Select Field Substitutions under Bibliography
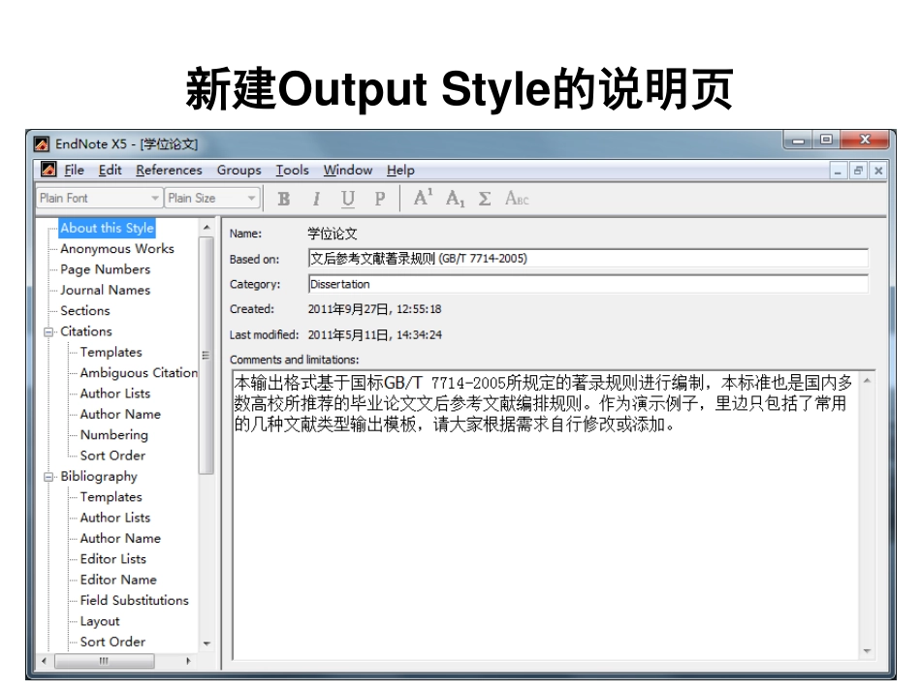This screenshot has width=921, height=691. (135, 600)
